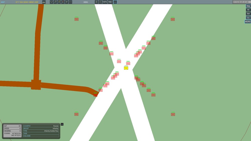Toggle the scale line button beside >Me<
Image resolution: width=251 pixels, height=141 pixels.
(x=115, y=2)
